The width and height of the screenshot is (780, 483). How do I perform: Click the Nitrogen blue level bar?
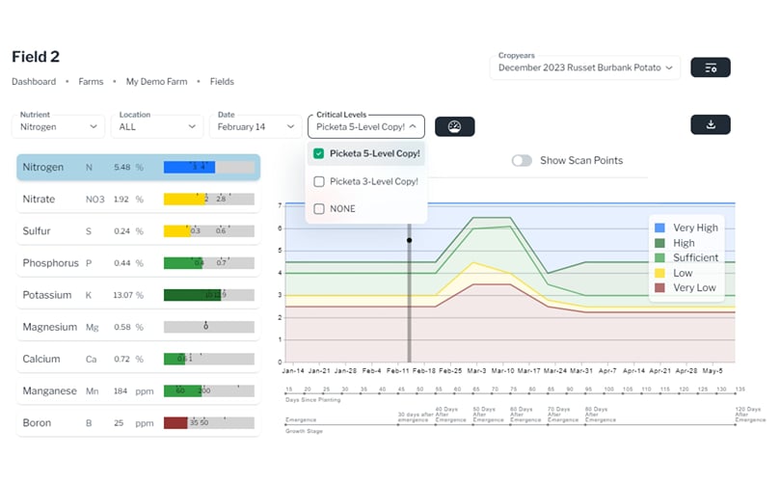coord(190,167)
